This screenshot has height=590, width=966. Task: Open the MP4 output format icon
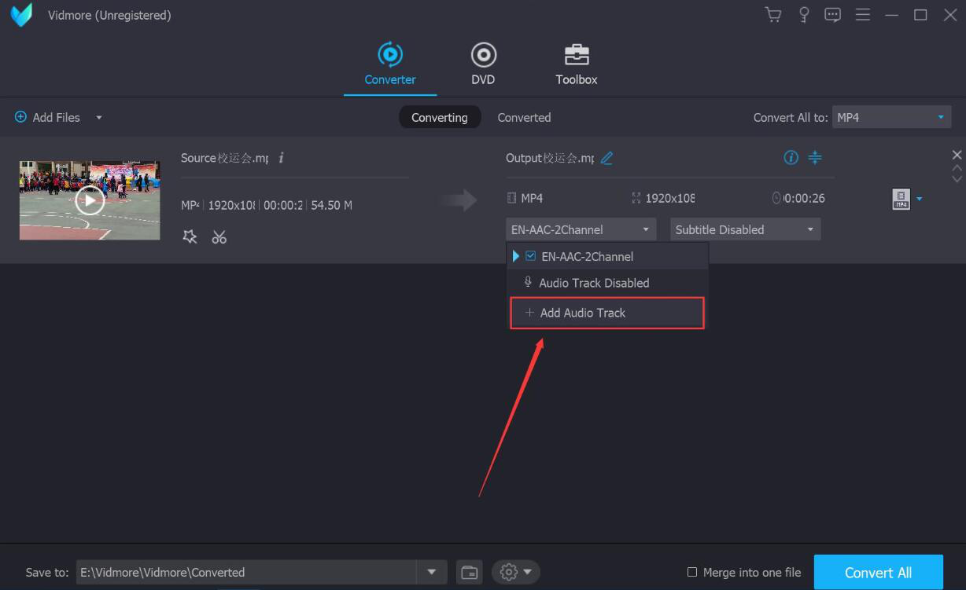tap(901, 199)
